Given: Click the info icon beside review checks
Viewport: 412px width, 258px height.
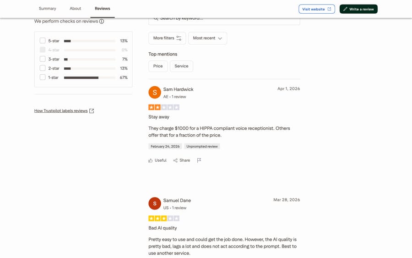Looking at the screenshot, I should (x=102, y=21).
